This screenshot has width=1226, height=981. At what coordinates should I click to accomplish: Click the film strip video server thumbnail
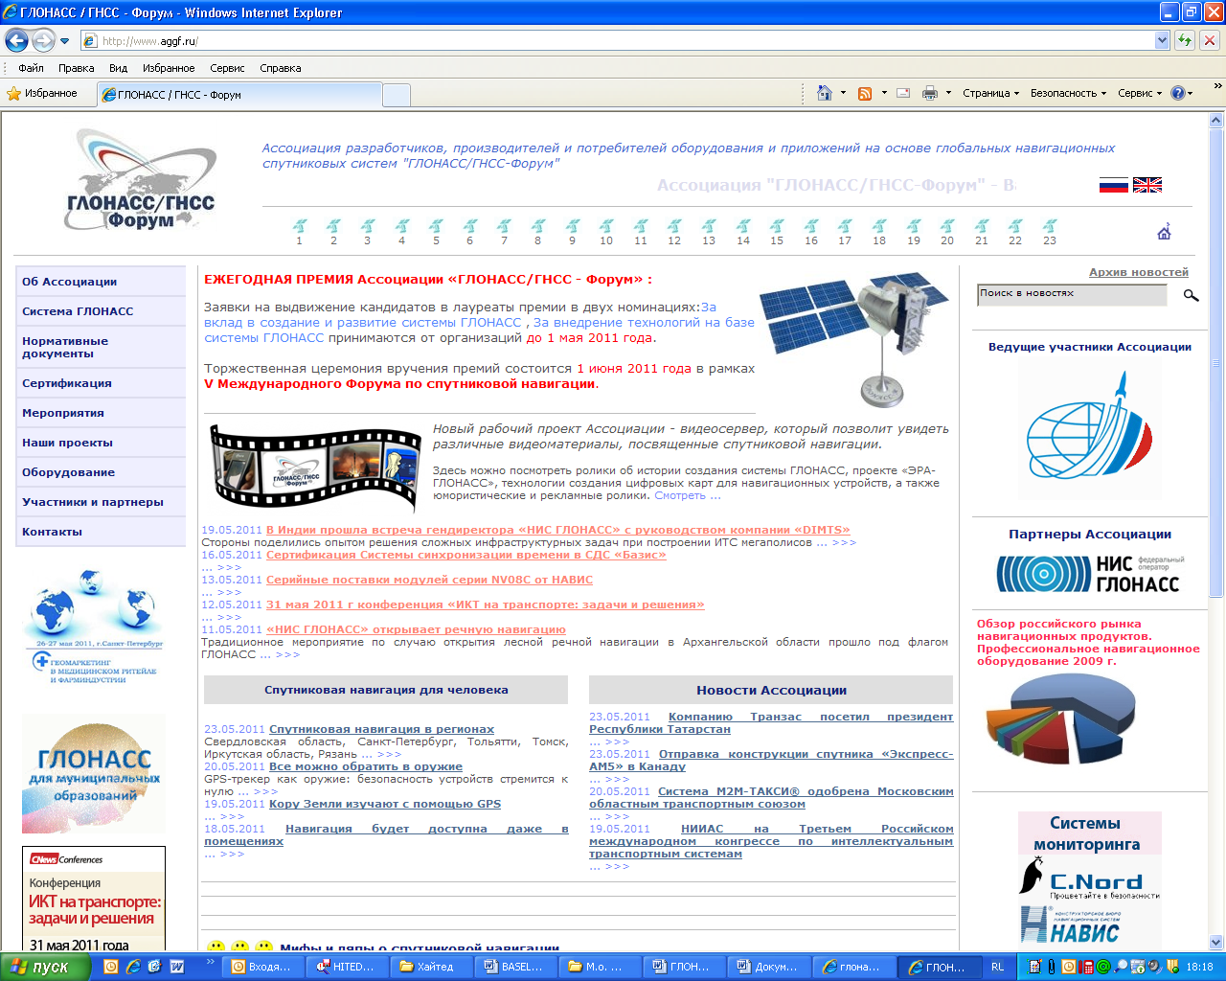316,468
